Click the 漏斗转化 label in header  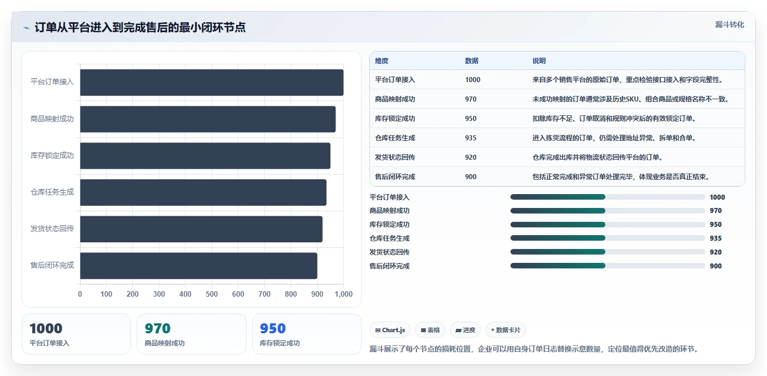[729, 24]
